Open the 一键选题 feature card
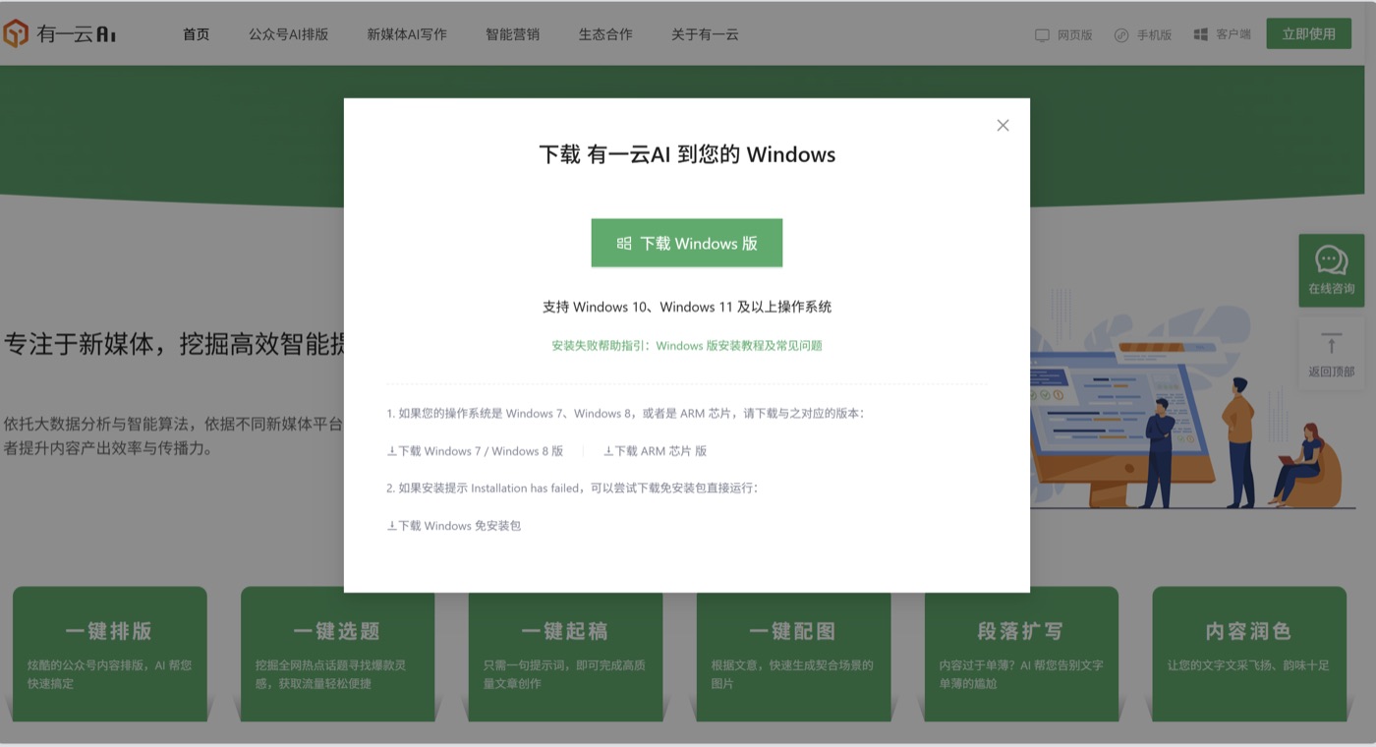Image resolution: width=1376 pixels, height=747 pixels. (x=337, y=654)
